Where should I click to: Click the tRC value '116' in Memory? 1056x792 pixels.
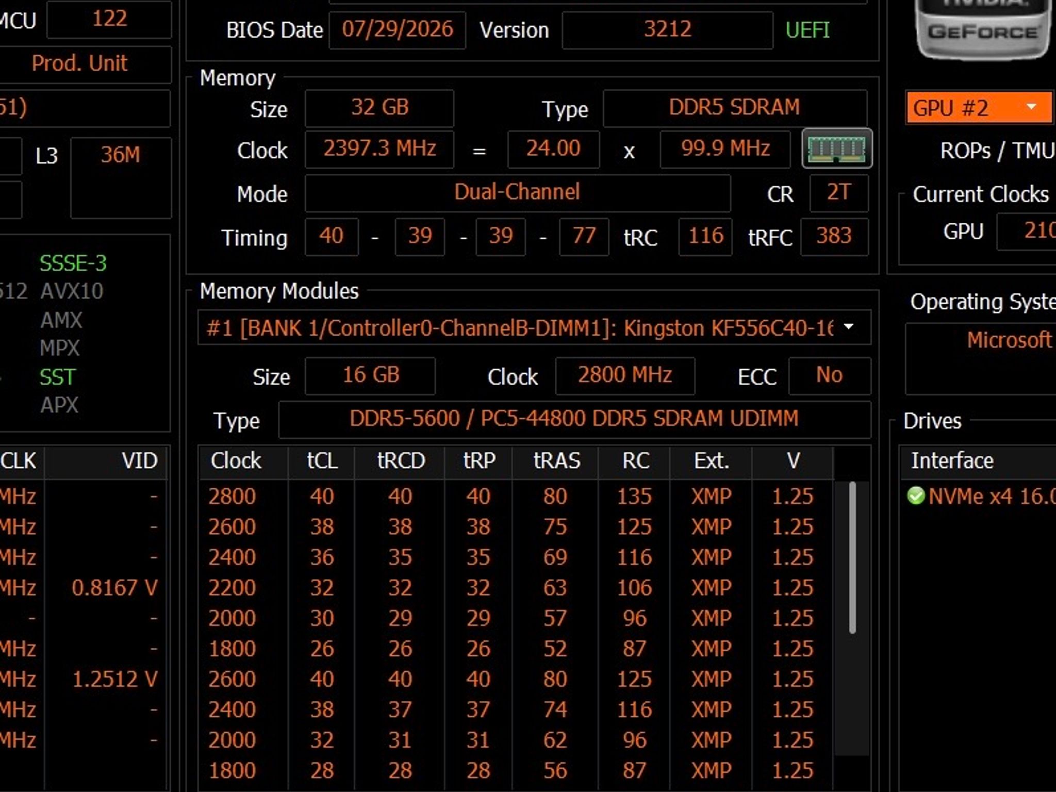705,237
